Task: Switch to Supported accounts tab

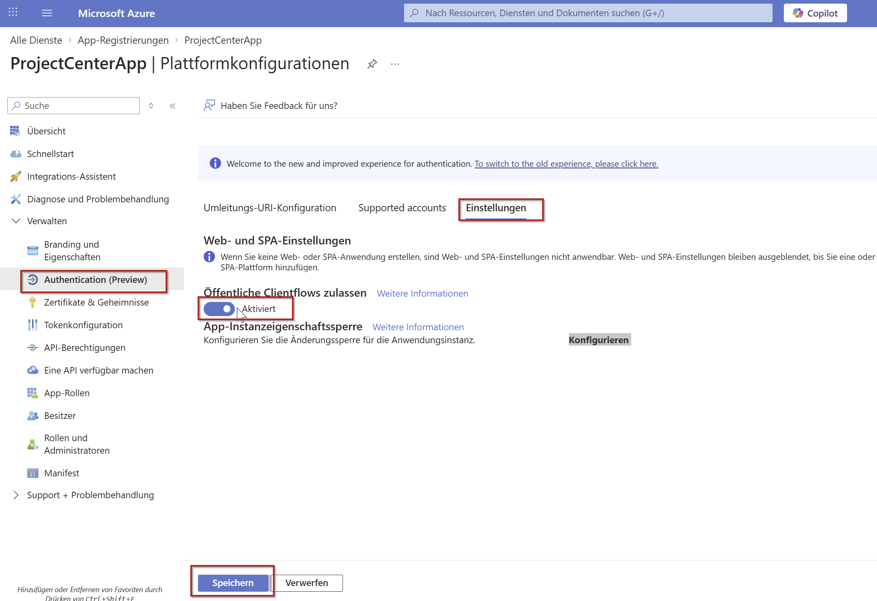Action: coord(402,208)
